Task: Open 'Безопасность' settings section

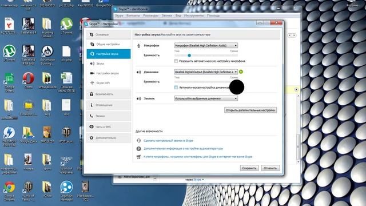Action: point(109,94)
